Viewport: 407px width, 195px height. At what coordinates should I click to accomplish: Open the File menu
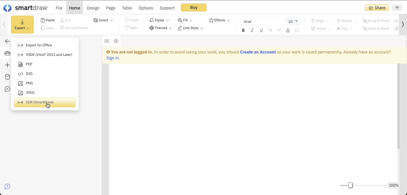[59, 8]
